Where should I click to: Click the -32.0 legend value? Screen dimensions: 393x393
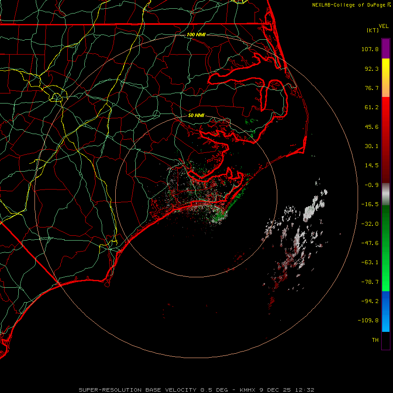(x=370, y=224)
